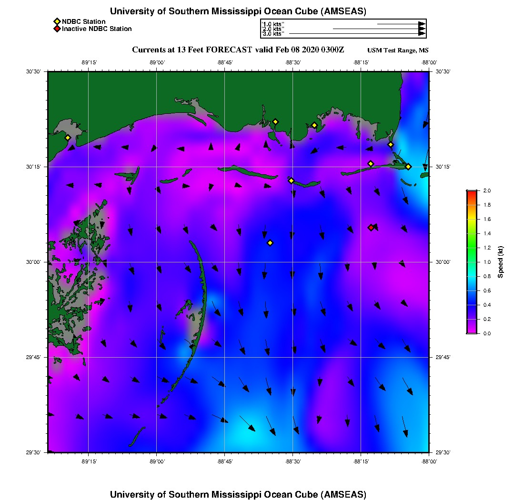Click red diamond icon in the legend
Viewport: 524px width, 500px height.
pos(57,29)
